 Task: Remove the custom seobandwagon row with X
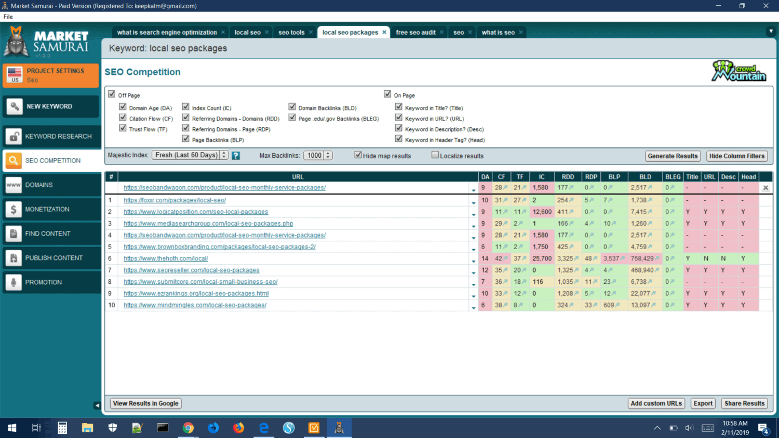pyautogui.click(x=765, y=188)
